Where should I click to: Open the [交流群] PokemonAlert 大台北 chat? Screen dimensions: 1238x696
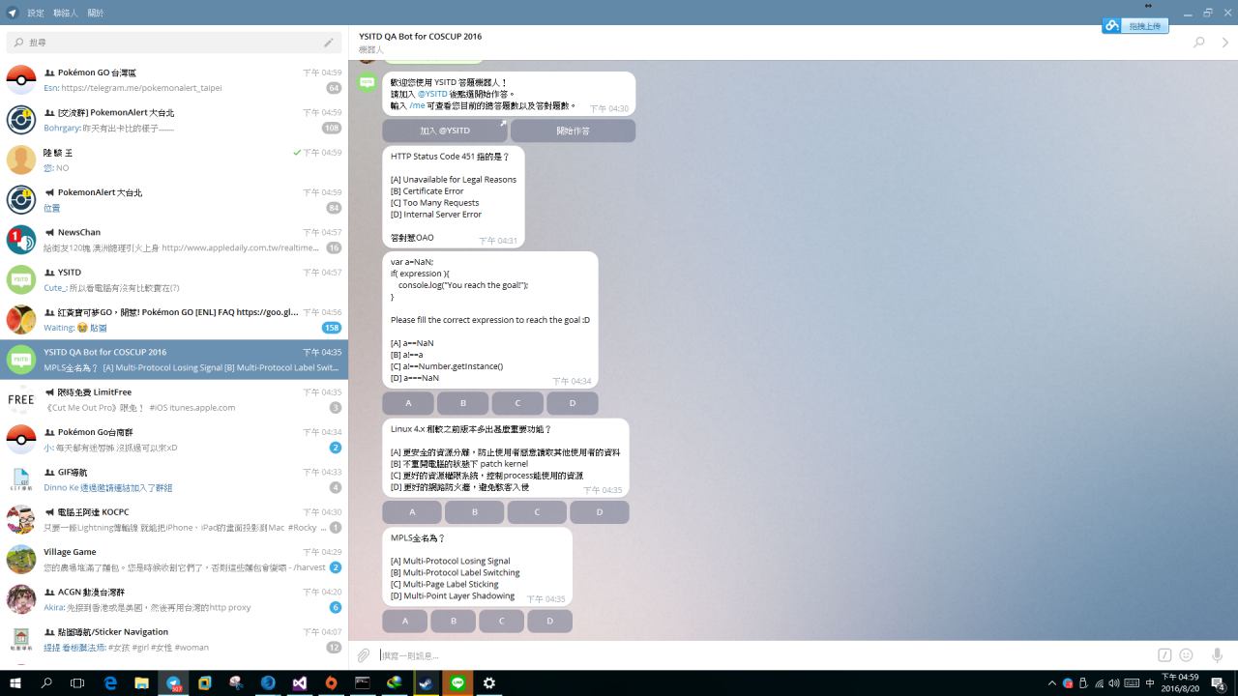point(174,120)
